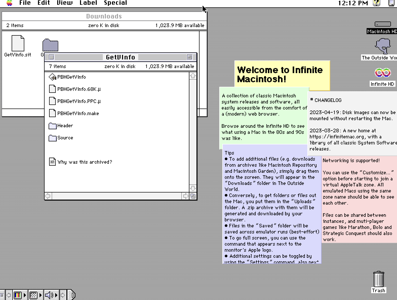Click the GetVInfo window scroll left arrow
Viewport: 397px width, 300px height.
(x=48, y=196)
